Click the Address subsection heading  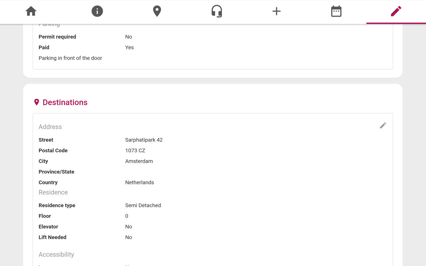click(x=50, y=127)
